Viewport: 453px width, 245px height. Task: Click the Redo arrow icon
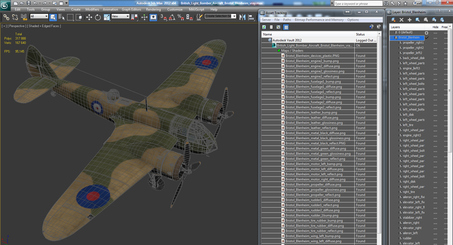45,3
